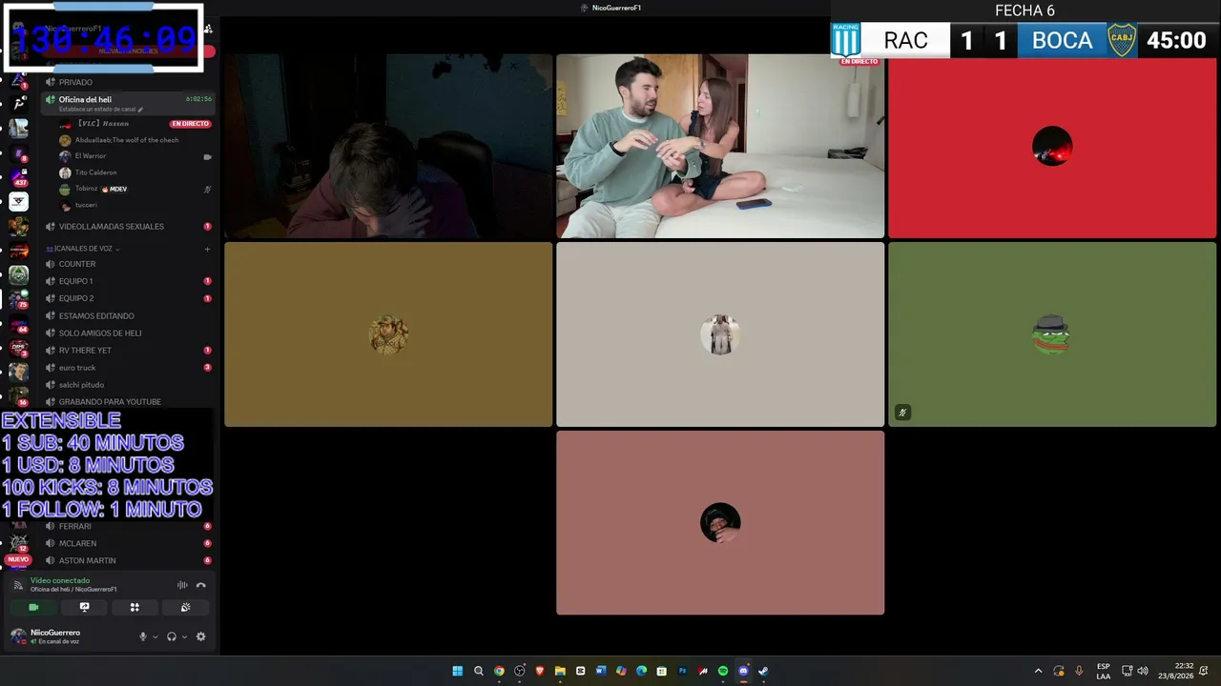Open the server icon with 437 badge
This screenshot has width=1221, height=686.
19,177
